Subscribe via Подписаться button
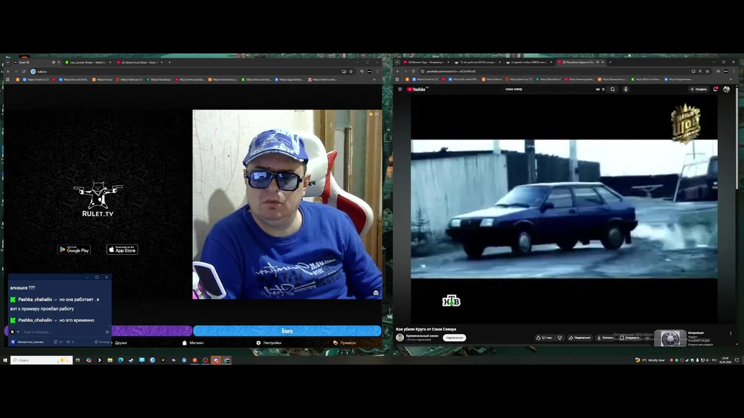This screenshot has width=744, height=418. [x=454, y=337]
